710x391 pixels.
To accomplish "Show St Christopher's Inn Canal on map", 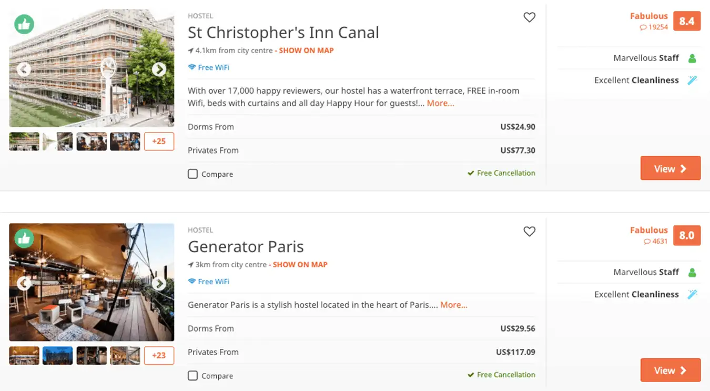I will pyautogui.click(x=306, y=51).
